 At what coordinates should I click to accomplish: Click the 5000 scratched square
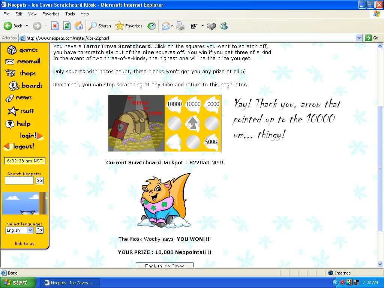[211, 142]
